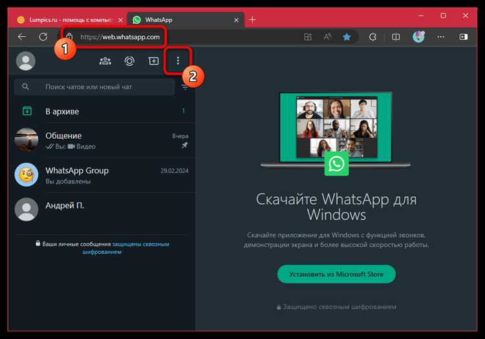Screen dimensions: 485x339
Task: Click the Общение chat avatar
Action: tap(27, 140)
